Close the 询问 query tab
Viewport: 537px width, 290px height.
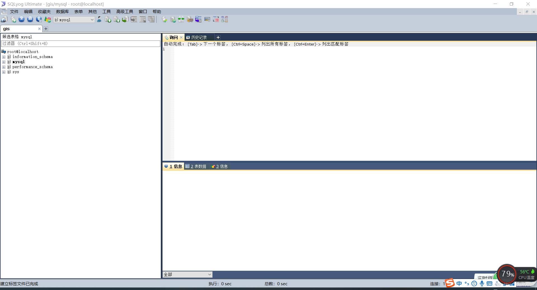point(181,37)
